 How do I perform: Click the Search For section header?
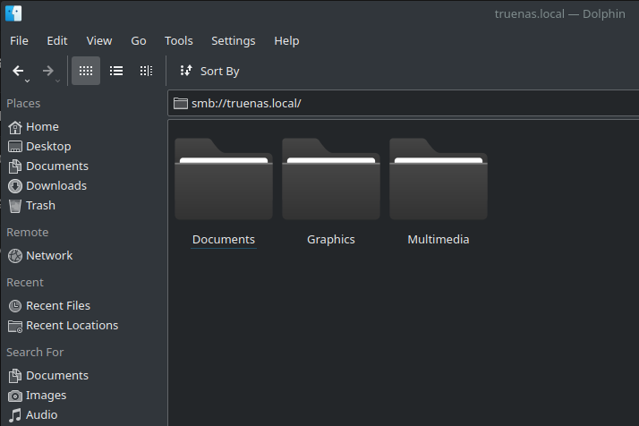(35, 353)
